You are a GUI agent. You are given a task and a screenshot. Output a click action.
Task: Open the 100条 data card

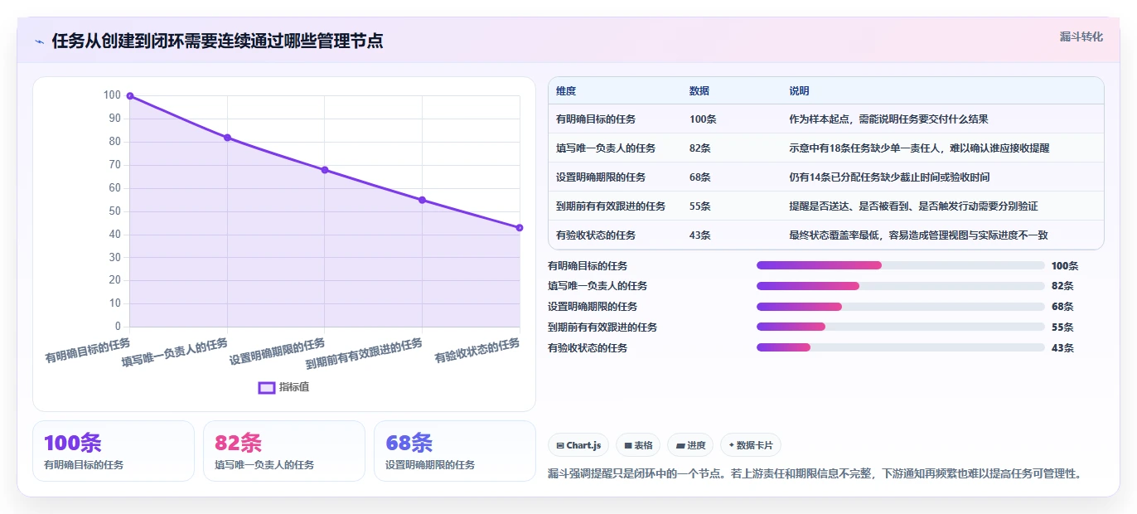[x=114, y=451]
